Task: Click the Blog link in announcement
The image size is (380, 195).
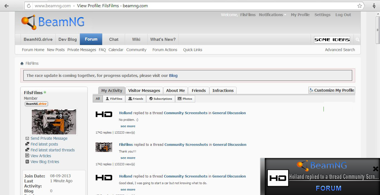Action: [173, 76]
